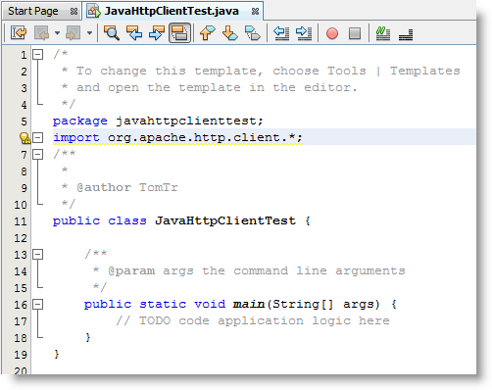
Task: Switch to the Start Page tab
Action: point(33,11)
